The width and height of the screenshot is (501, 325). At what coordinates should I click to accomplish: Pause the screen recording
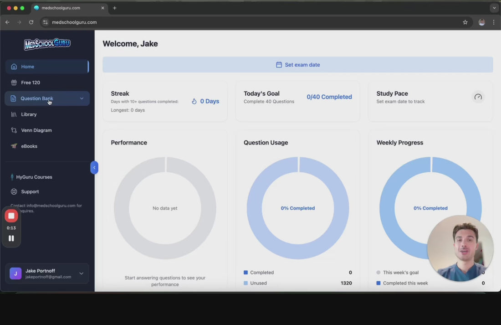(11, 238)
